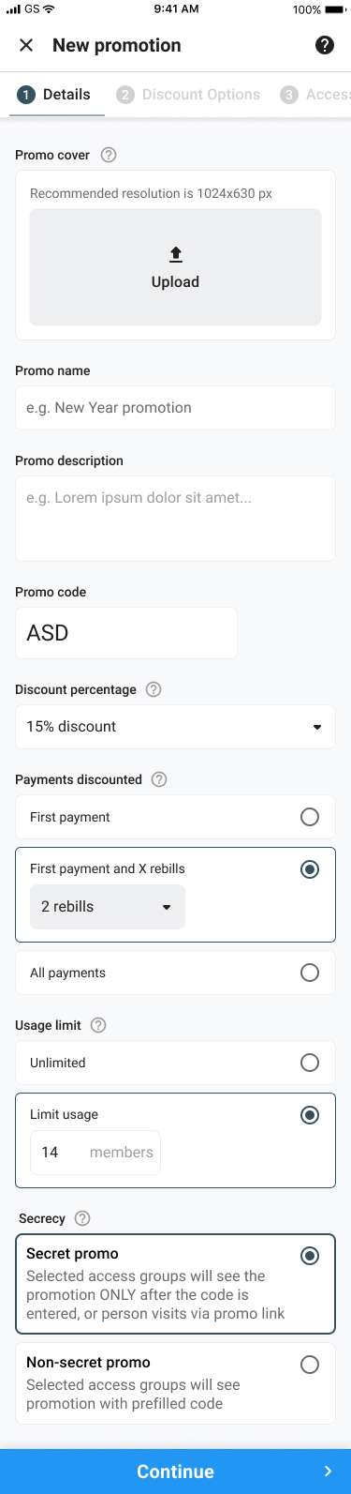The width and height of the screenshot is (351, 1494).
Task: Tap help icon beside Promo cover
Action: click(109, 155)
